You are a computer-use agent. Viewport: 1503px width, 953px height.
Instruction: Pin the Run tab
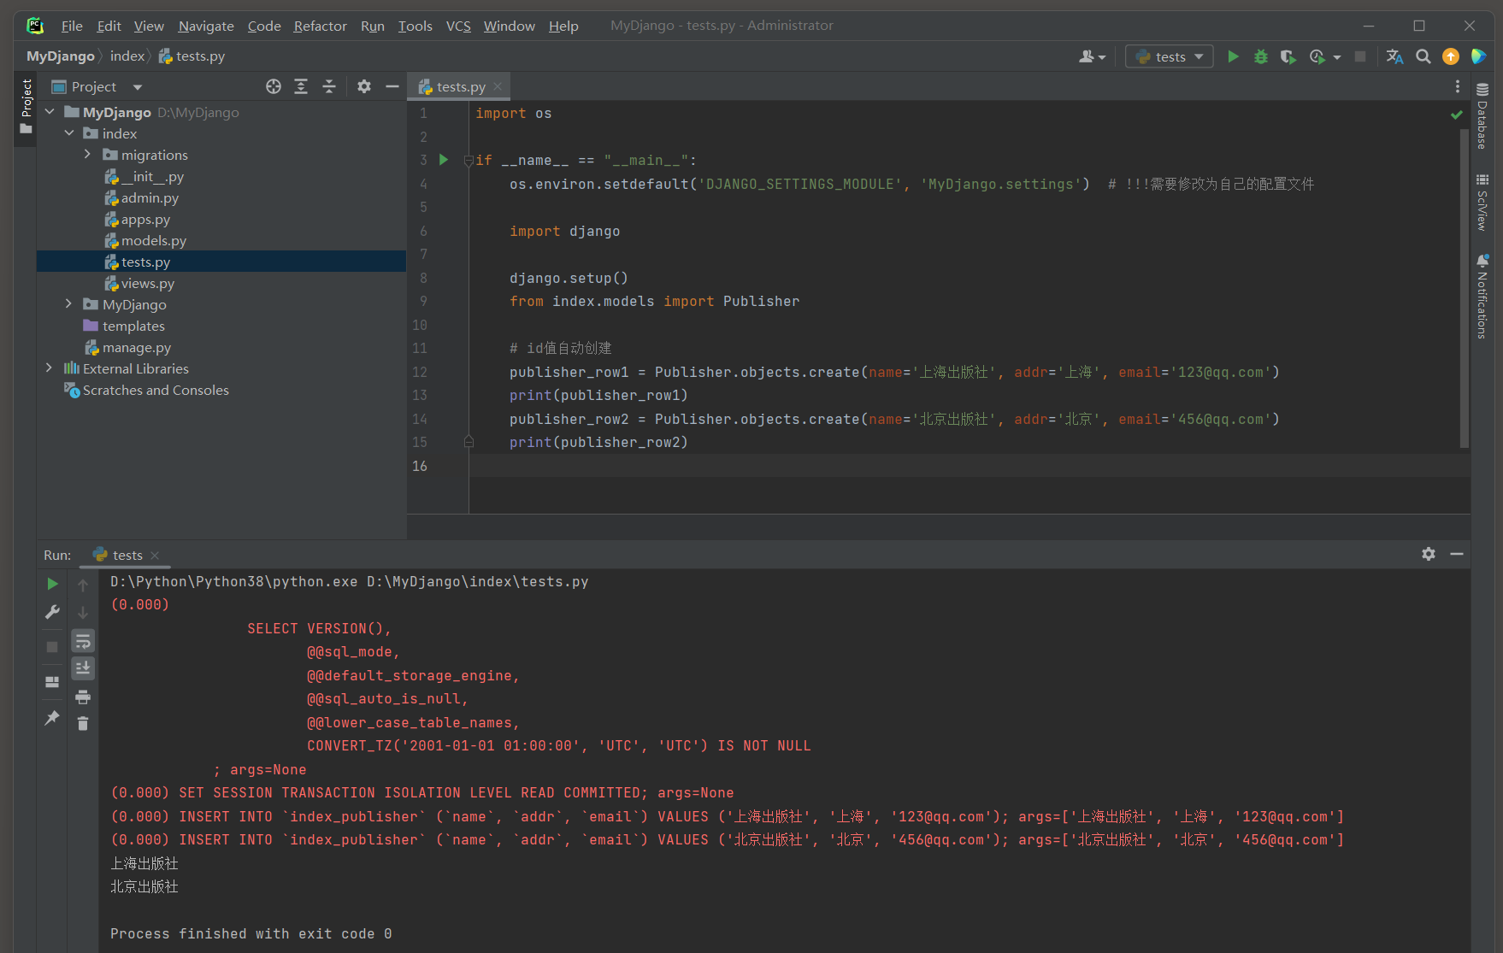52,717
